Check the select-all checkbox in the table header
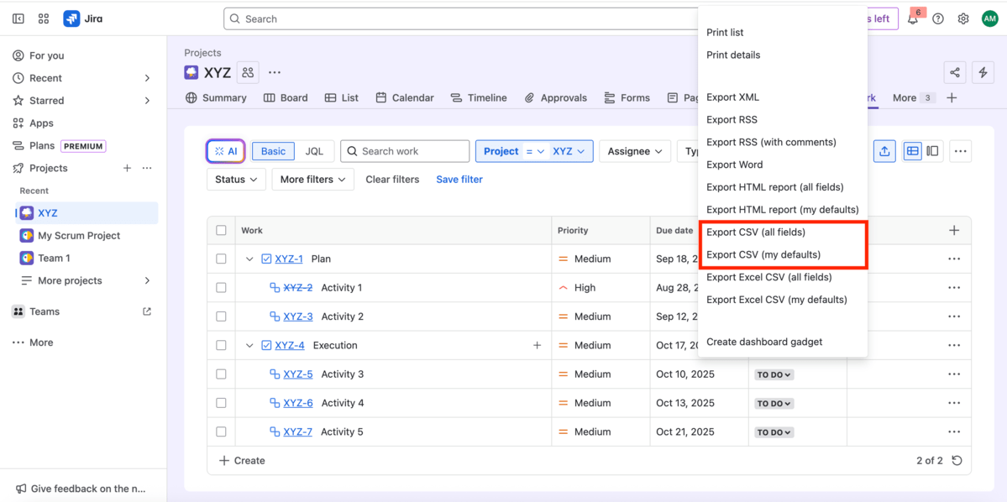 tap(220, 230)
